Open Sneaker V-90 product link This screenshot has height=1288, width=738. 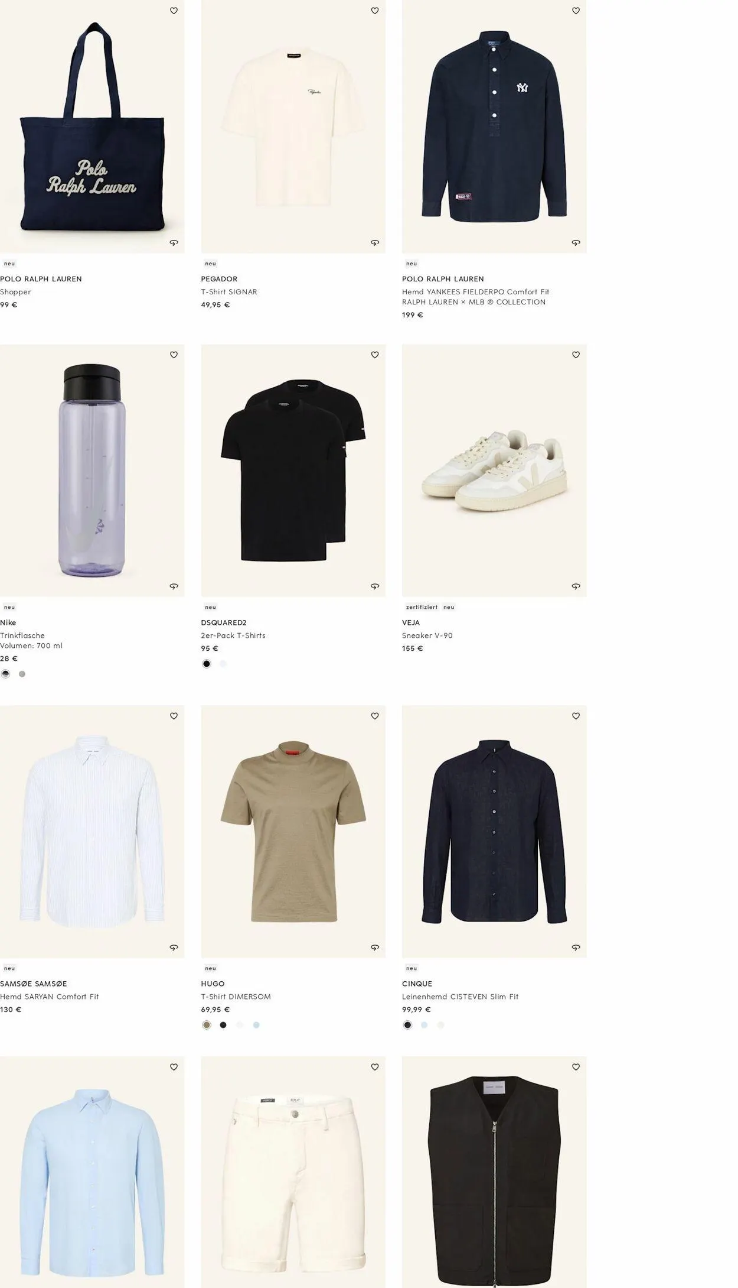[x=427, y=635]
